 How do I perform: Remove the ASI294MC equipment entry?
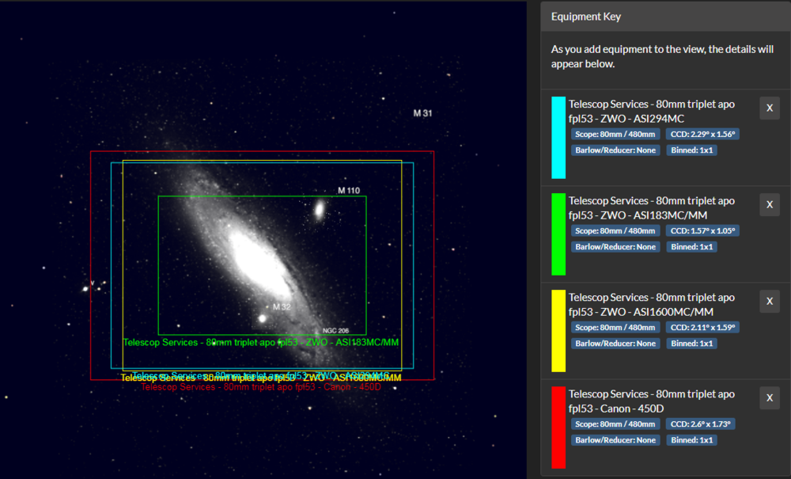[770, 108]
